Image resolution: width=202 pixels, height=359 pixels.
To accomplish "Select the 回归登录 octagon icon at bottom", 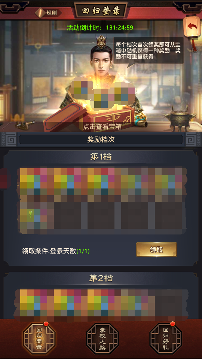I will (39, 339).
